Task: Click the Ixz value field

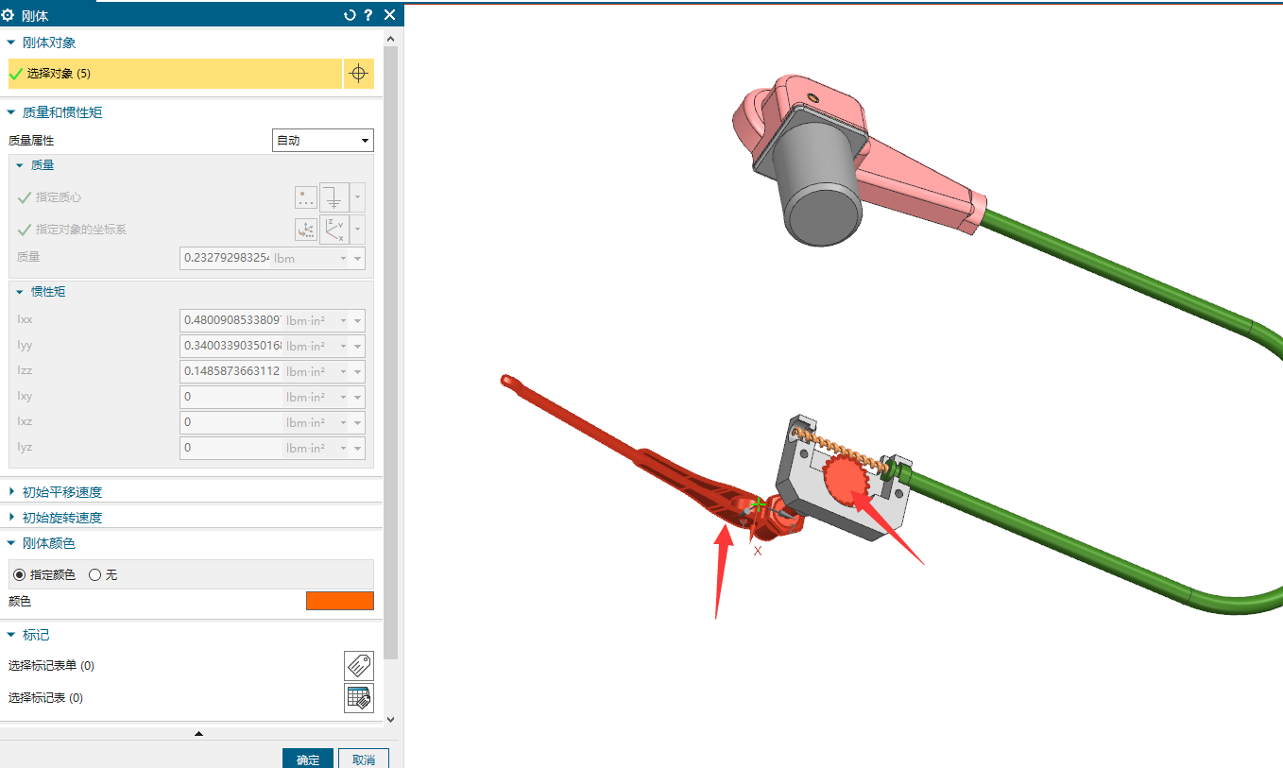Action: click(x=231, y=422)
